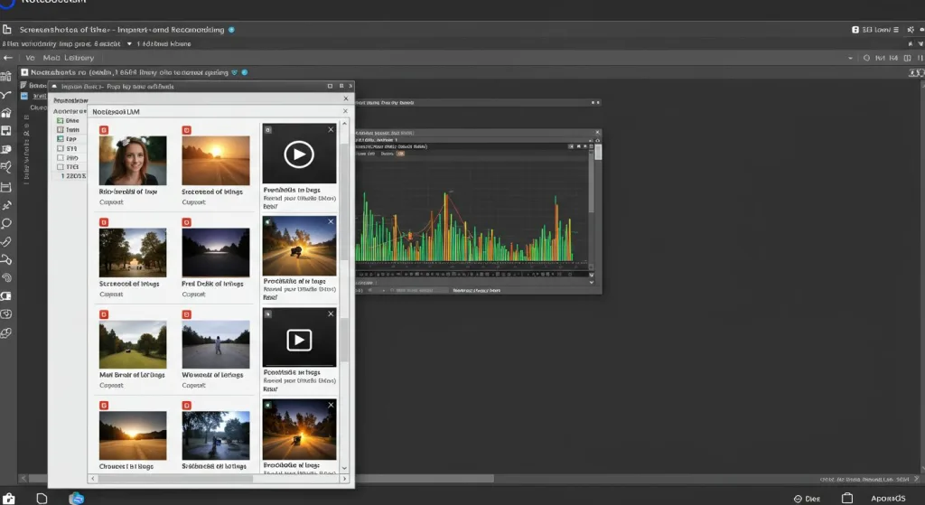Open the dropdown arrow in the subtitle row
Image resolution: width=925 pixels, height=505 pixels.
pyautogui.click(x=129, y=43)
